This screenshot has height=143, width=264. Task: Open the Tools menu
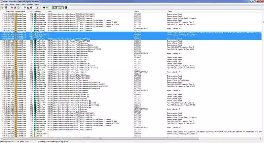[x=23, y=4]
